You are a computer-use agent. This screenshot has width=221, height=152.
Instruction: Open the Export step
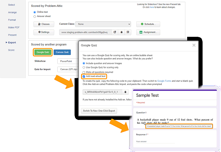pos(12,42)
